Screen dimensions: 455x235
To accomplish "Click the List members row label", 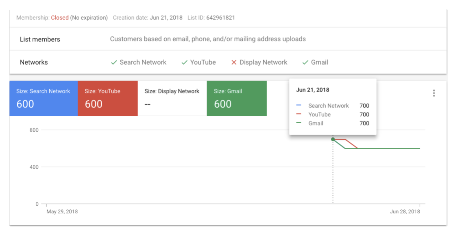I will click(x=40, y=39).
